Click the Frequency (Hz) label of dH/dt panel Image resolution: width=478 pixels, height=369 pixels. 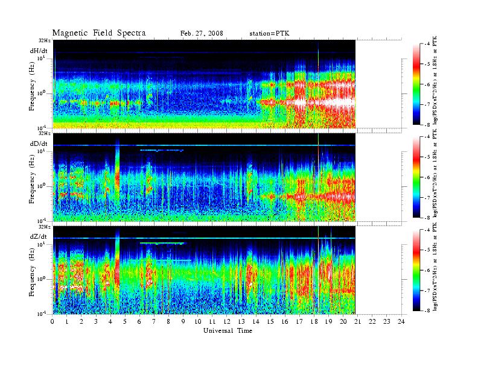pos(32,86)
